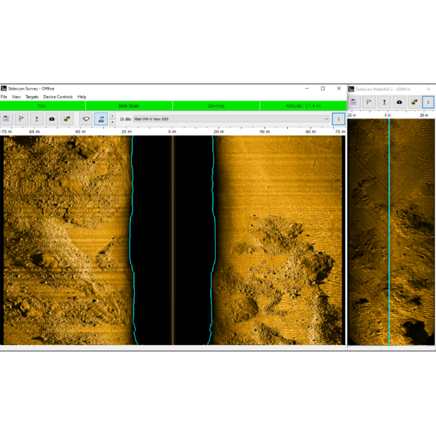436x436 pixels.
Task: Open the Targets menu
Action: pyautogui.click(x=31, y=96)
